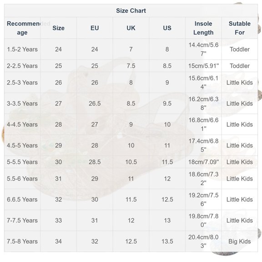Click the US size 12.5 cell
This screenshot has width=262, height=262.
tap(167, 199)
